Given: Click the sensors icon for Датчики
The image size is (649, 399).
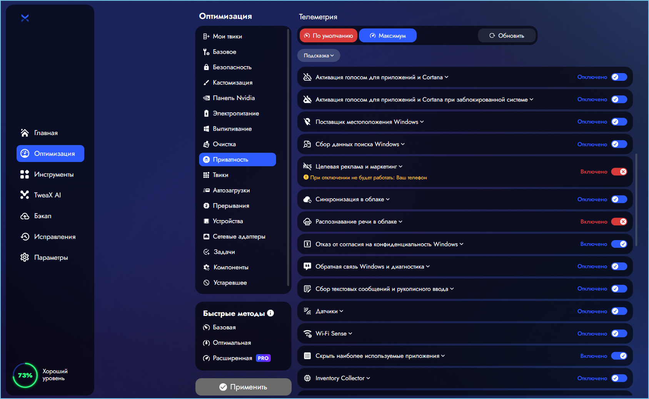Looking at the screenshot, I should [307, 311].
